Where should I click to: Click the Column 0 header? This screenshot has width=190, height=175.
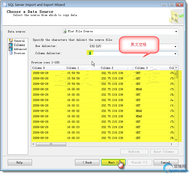(x=48, y=68)
